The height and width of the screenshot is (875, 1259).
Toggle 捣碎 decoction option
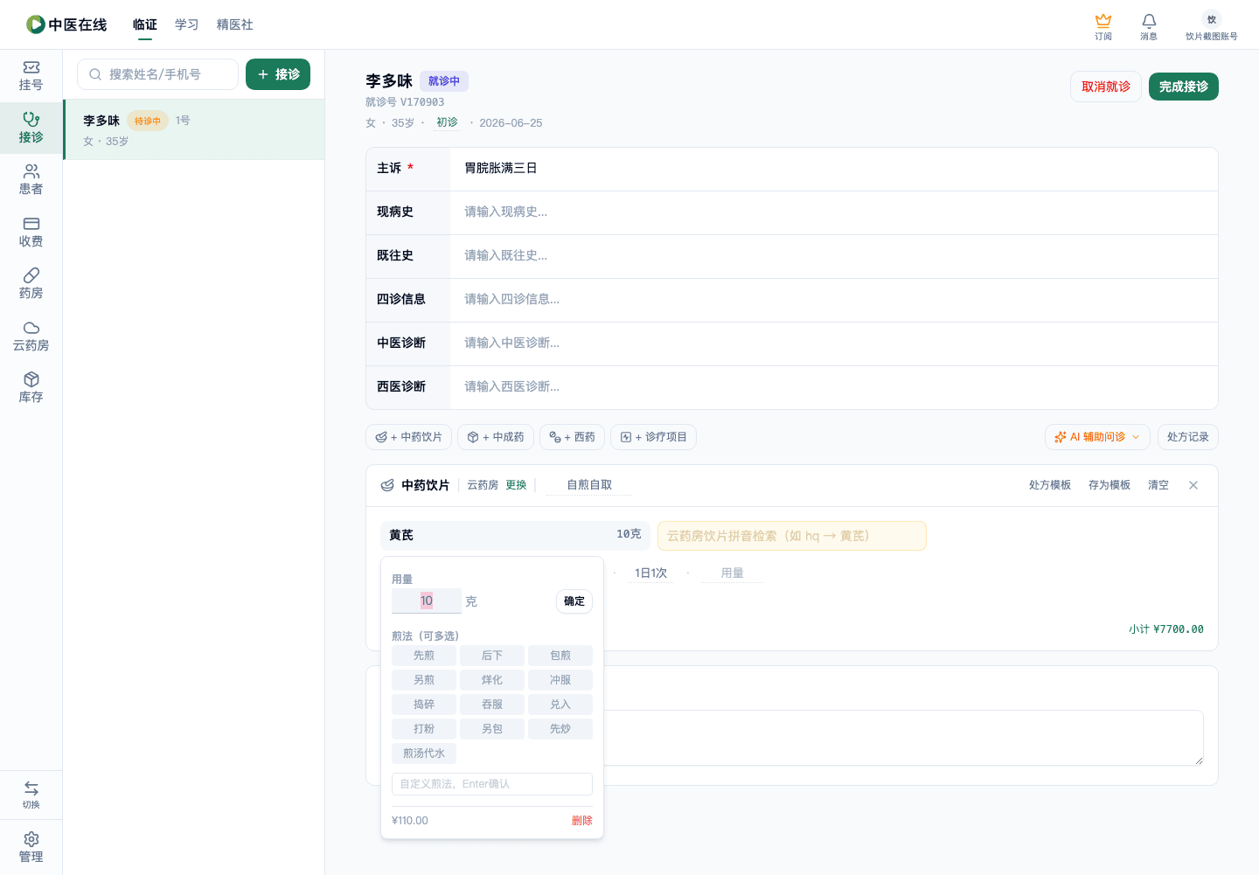(x=424, y=705)
